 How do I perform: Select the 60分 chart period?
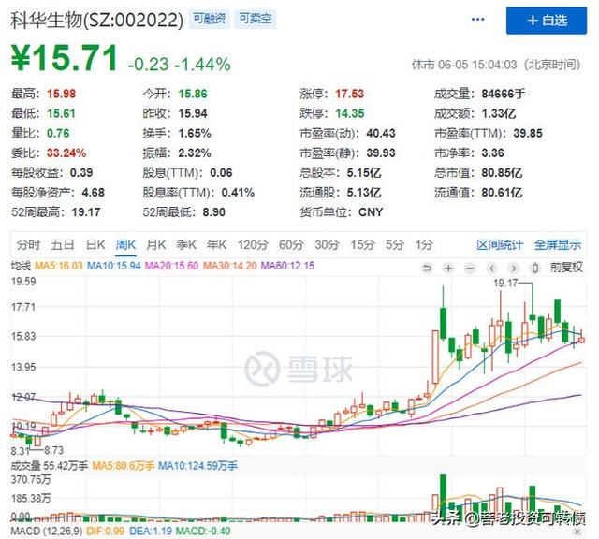[291, 244]
